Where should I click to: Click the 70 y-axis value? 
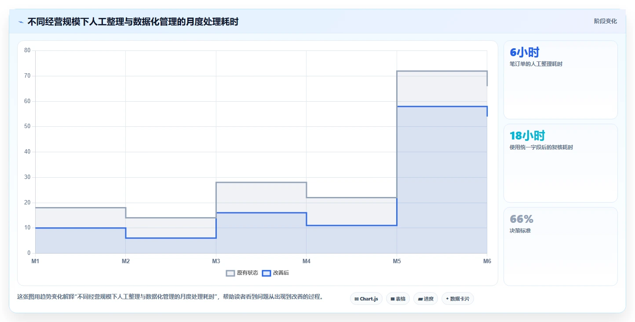click(27, 76)
